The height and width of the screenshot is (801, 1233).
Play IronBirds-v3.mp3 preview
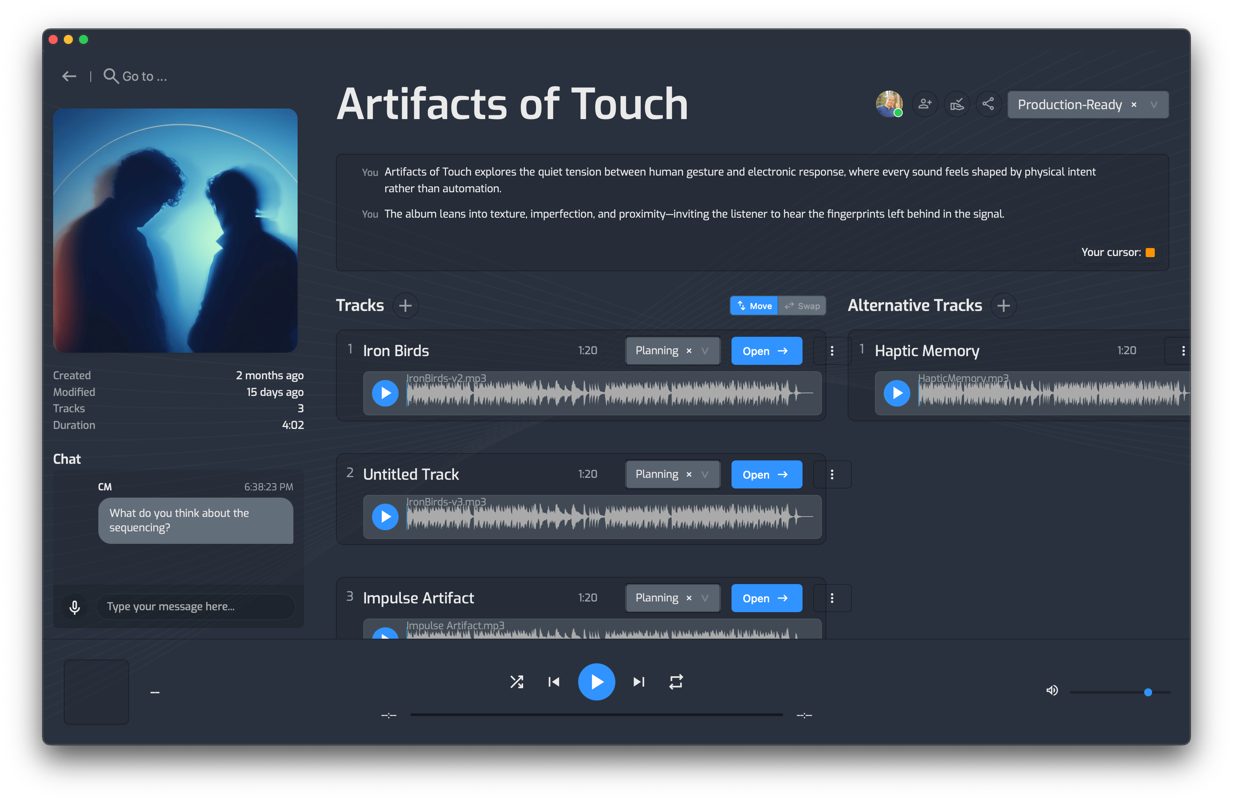(x=385, y=517)
